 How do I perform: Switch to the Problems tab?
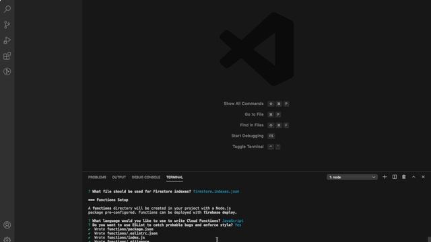click(x=97, y=177)
